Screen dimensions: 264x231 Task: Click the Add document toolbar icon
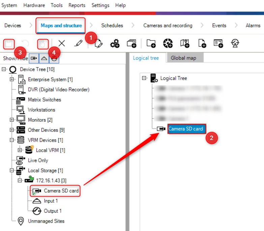(x=202, y=44)
